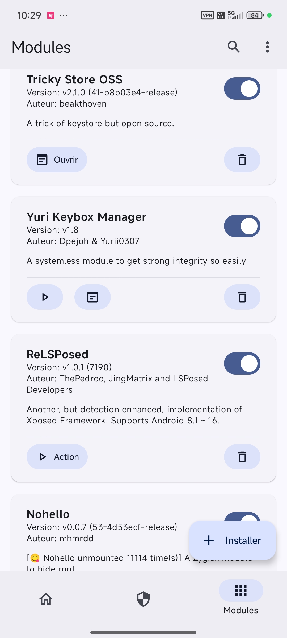
Task: Turn off the Yuri Keybox Manager switch
Action: 242,226
